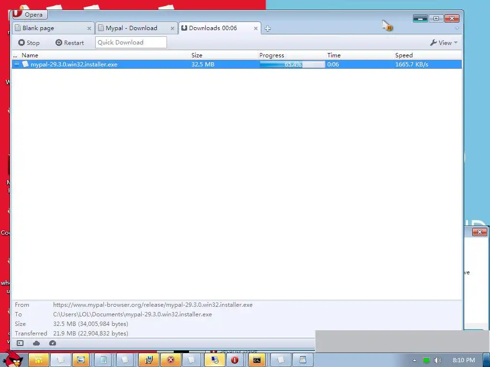Click the 1665.7 KB/s speed value

[412, 65]
